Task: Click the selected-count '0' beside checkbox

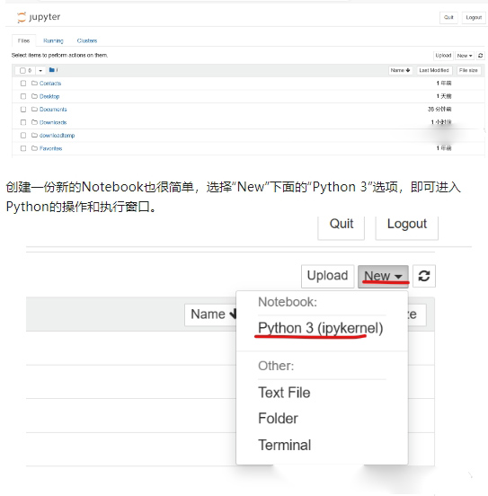Action: [x=30, y=71]
